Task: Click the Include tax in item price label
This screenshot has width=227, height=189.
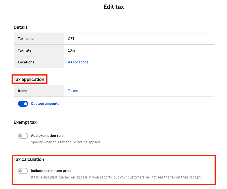Action: (51, 171)
